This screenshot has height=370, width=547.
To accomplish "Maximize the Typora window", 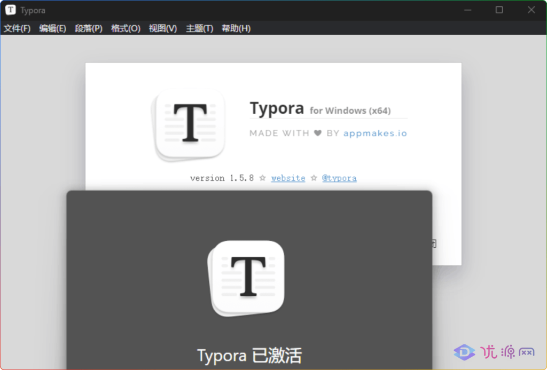I will tap(499, 10).
